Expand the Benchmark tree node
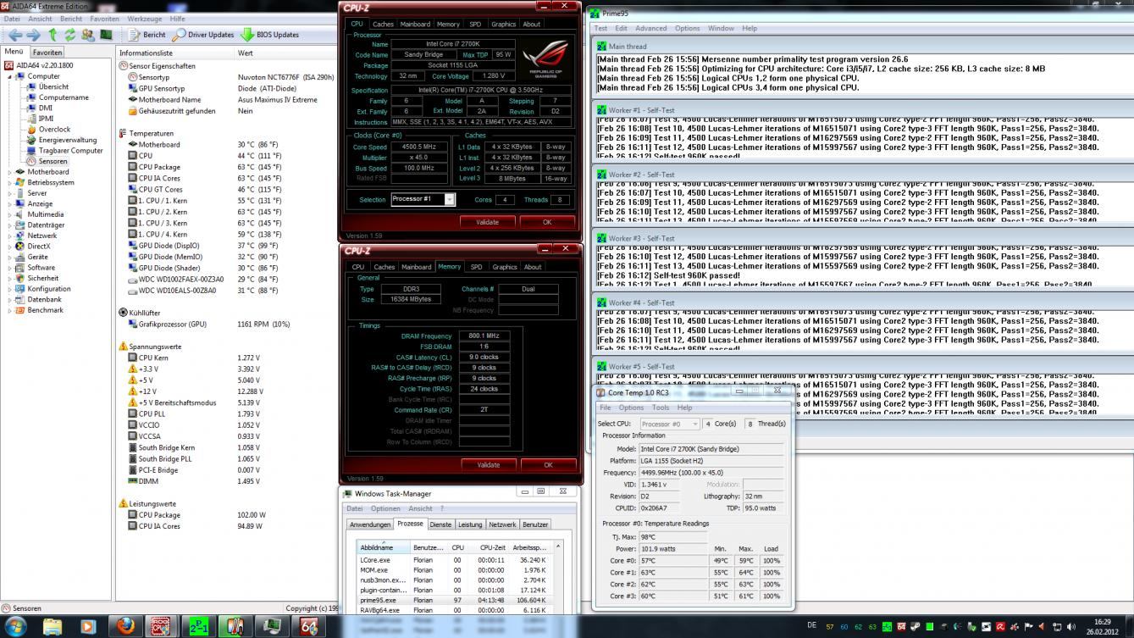 [9, 310]
